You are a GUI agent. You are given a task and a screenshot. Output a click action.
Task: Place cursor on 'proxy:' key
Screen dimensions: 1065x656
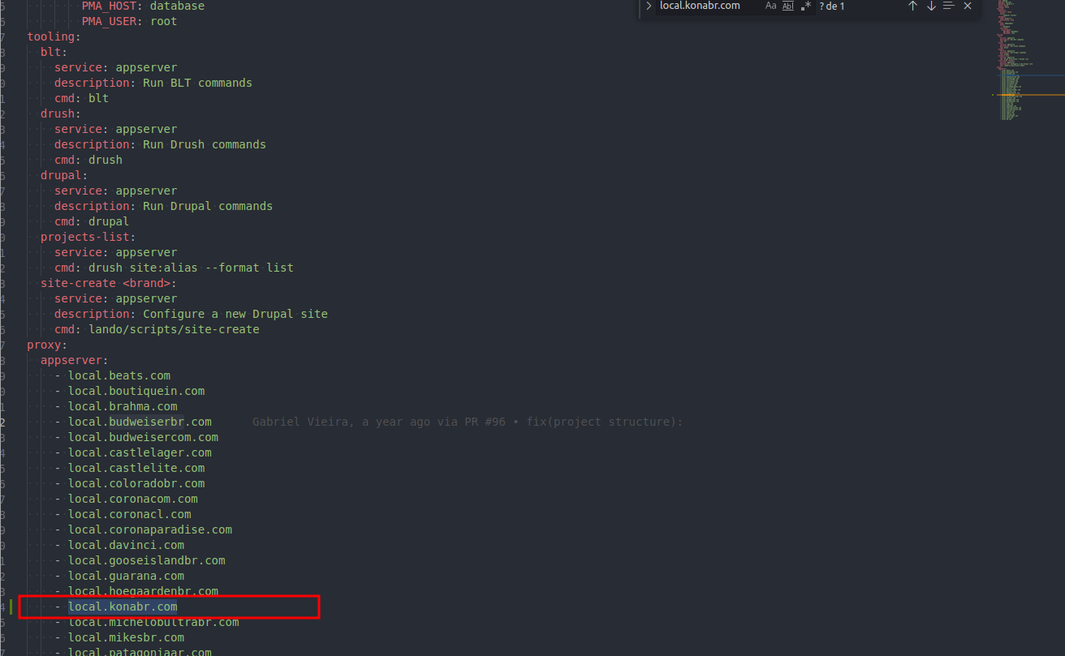pyautogui.click(x=47, y=345)
